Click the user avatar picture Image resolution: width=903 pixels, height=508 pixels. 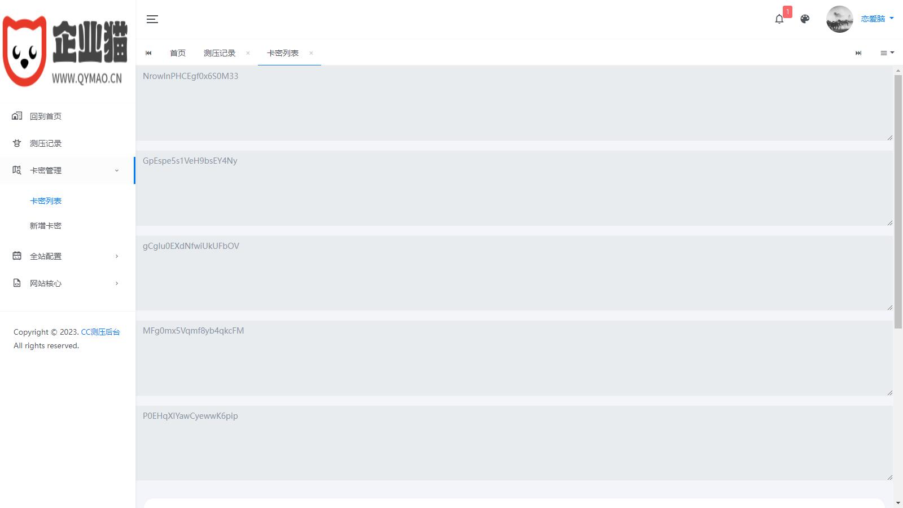(x=839, y=19)
